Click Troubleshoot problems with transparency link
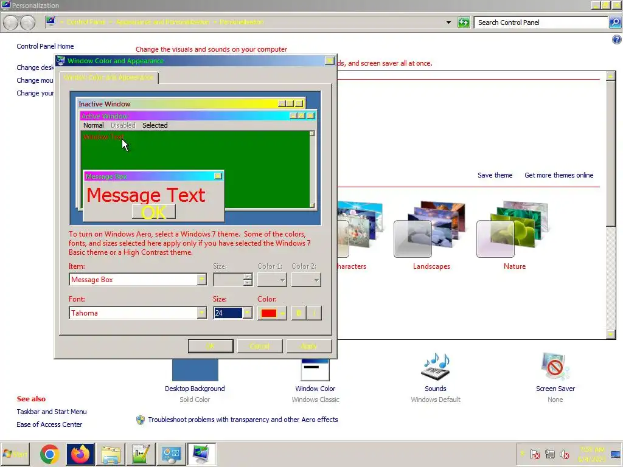 point(243,420)
